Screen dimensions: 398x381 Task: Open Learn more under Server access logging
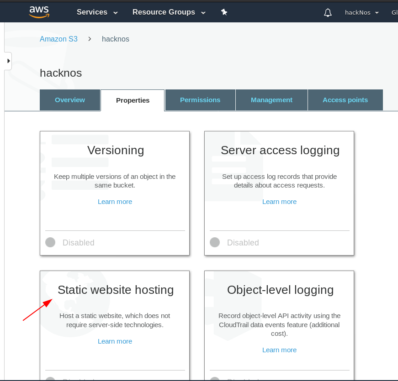[280, 202]
